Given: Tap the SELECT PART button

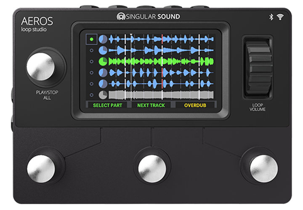Looking at the screenshot, I should click(x=108, y=105).
